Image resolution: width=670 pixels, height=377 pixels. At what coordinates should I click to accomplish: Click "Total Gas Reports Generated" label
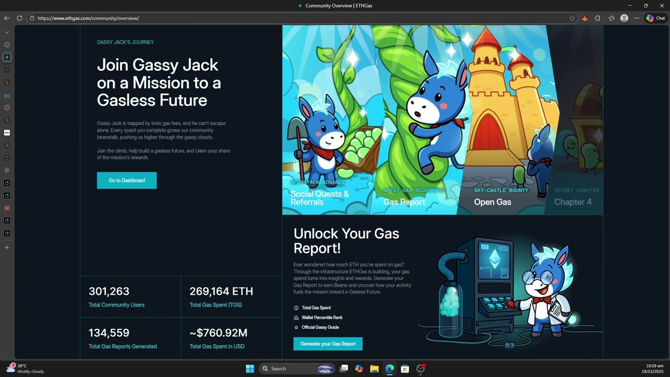122,346
